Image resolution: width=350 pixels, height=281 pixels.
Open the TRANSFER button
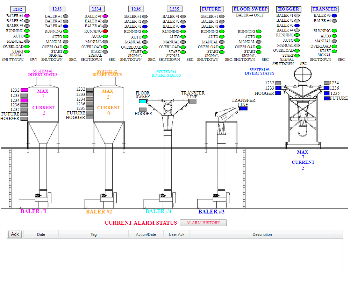(325, 9)
